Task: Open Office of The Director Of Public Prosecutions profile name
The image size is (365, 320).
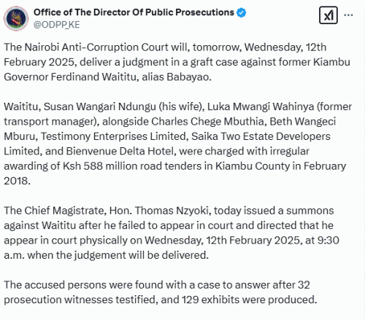Action: [134, 12]
